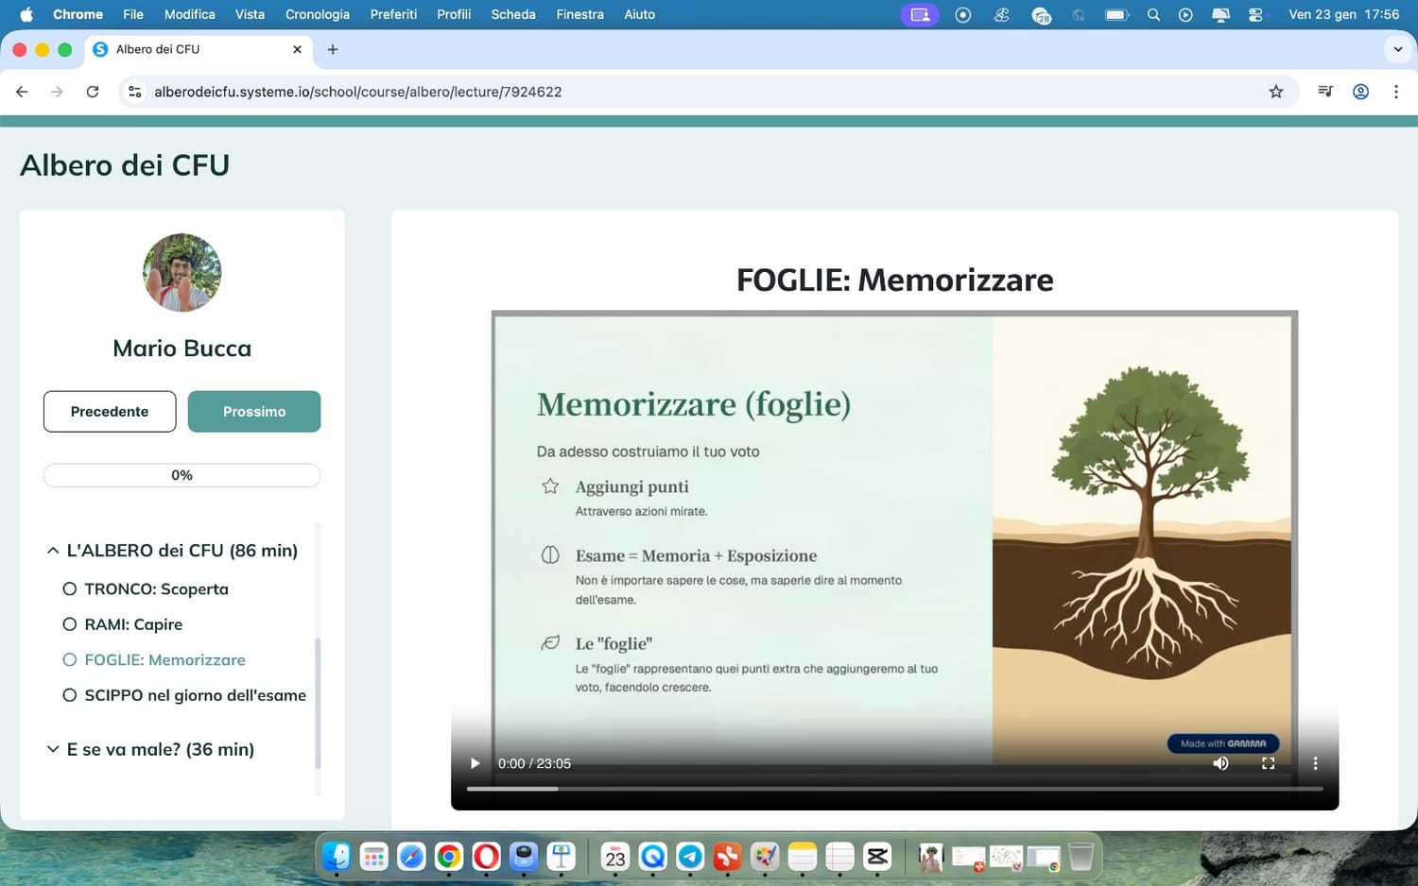This screenshot has height=886, width=1418.
Task: Select SCIPPO nel giorno dell'esame lesson circle
Action: click(69, 695)
